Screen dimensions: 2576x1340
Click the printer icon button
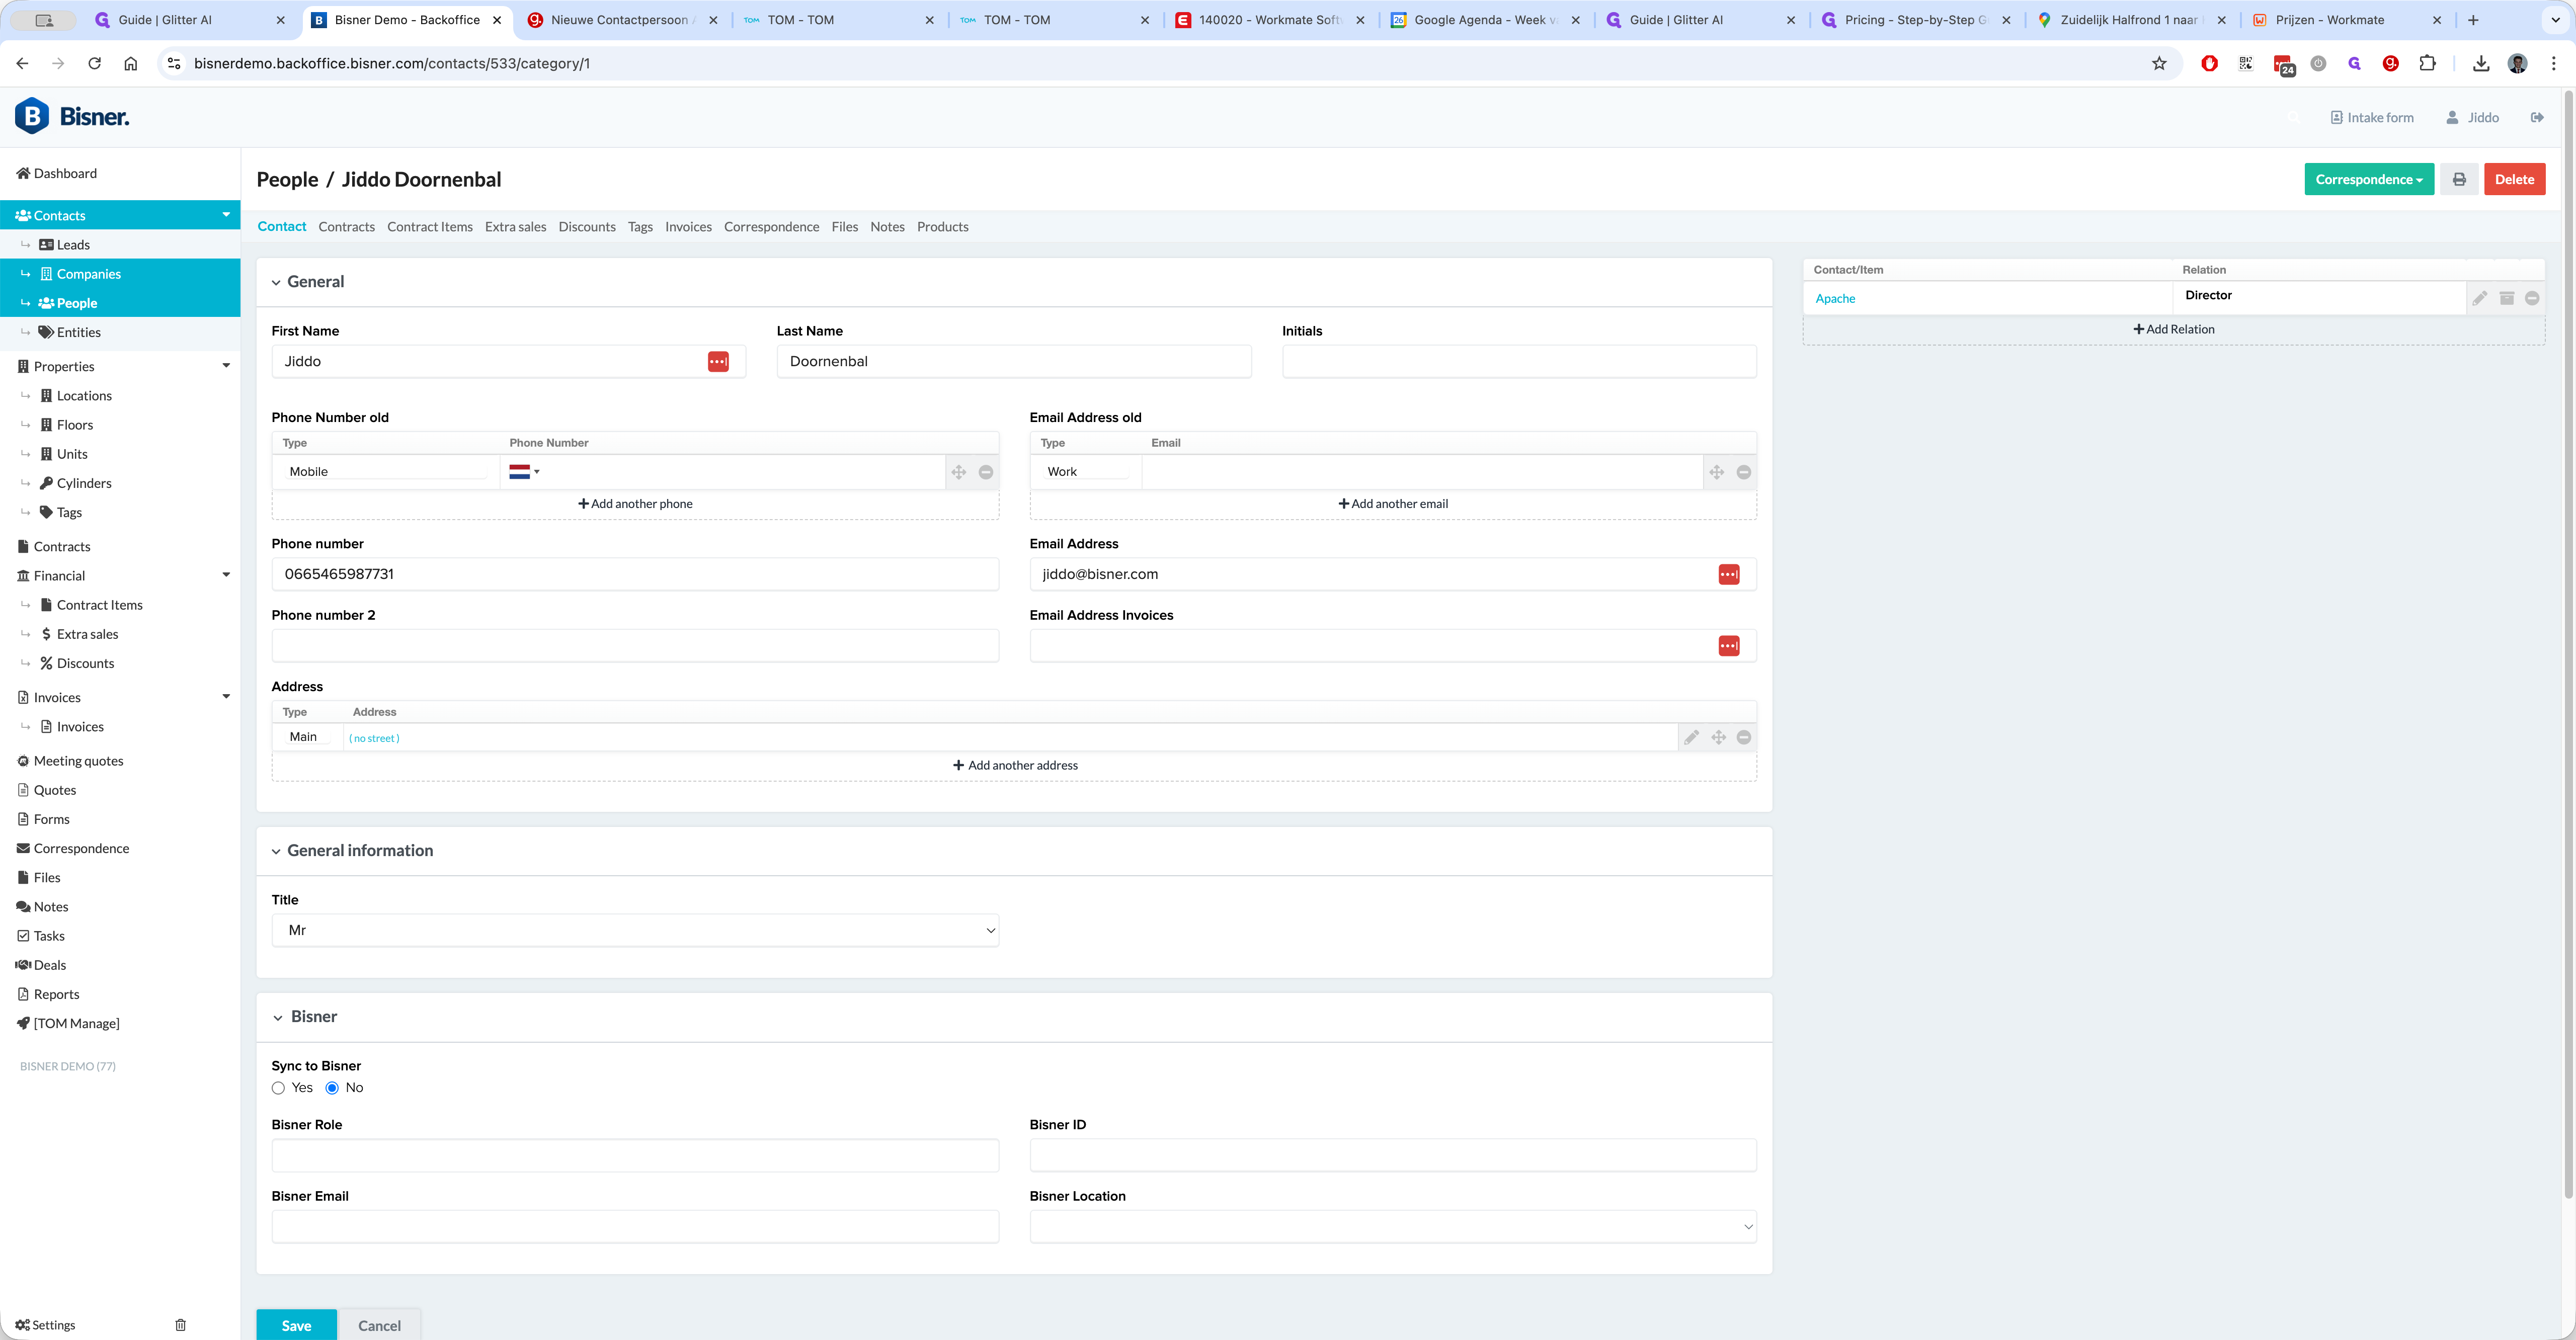tap(2459, 180)
